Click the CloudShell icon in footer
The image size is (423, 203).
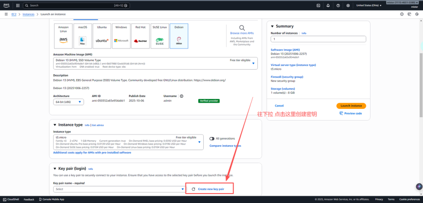(5, 200)
